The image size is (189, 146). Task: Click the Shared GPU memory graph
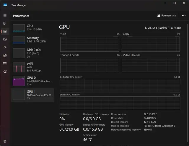[x=120, y=103]
